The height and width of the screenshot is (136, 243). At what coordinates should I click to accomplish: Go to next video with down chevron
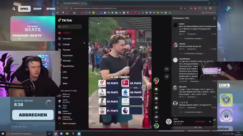coord(167,76)
